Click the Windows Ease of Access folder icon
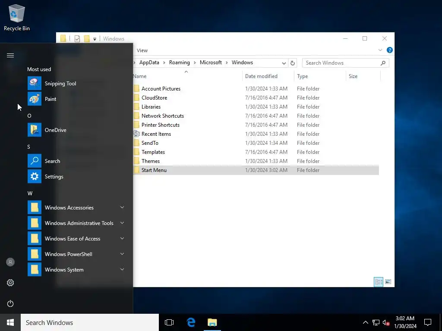 [x=35, y=238]
